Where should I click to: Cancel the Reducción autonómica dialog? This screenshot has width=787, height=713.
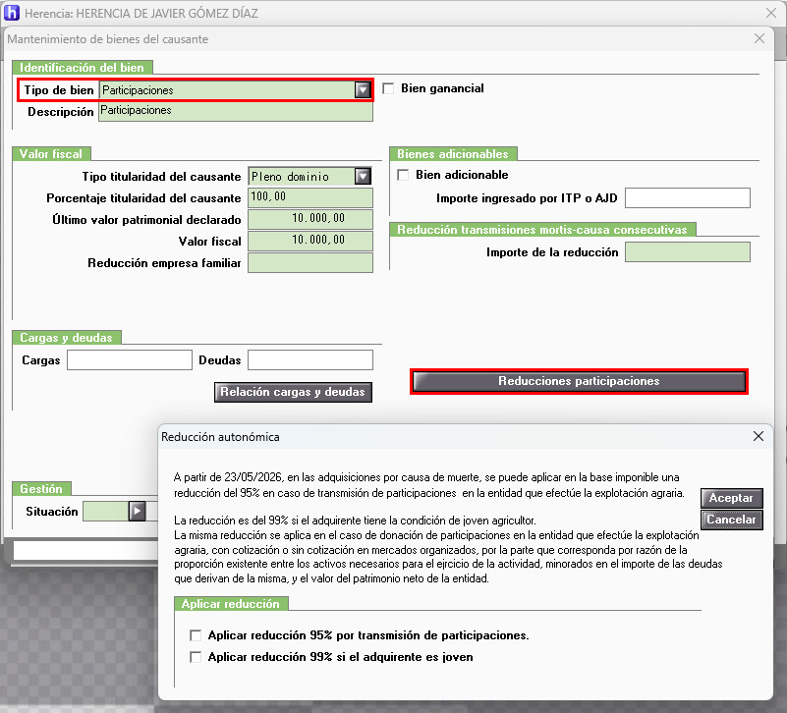[x=731, y=520]
